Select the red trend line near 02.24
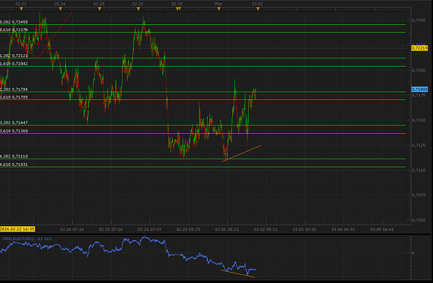 (x=55, y=35)
